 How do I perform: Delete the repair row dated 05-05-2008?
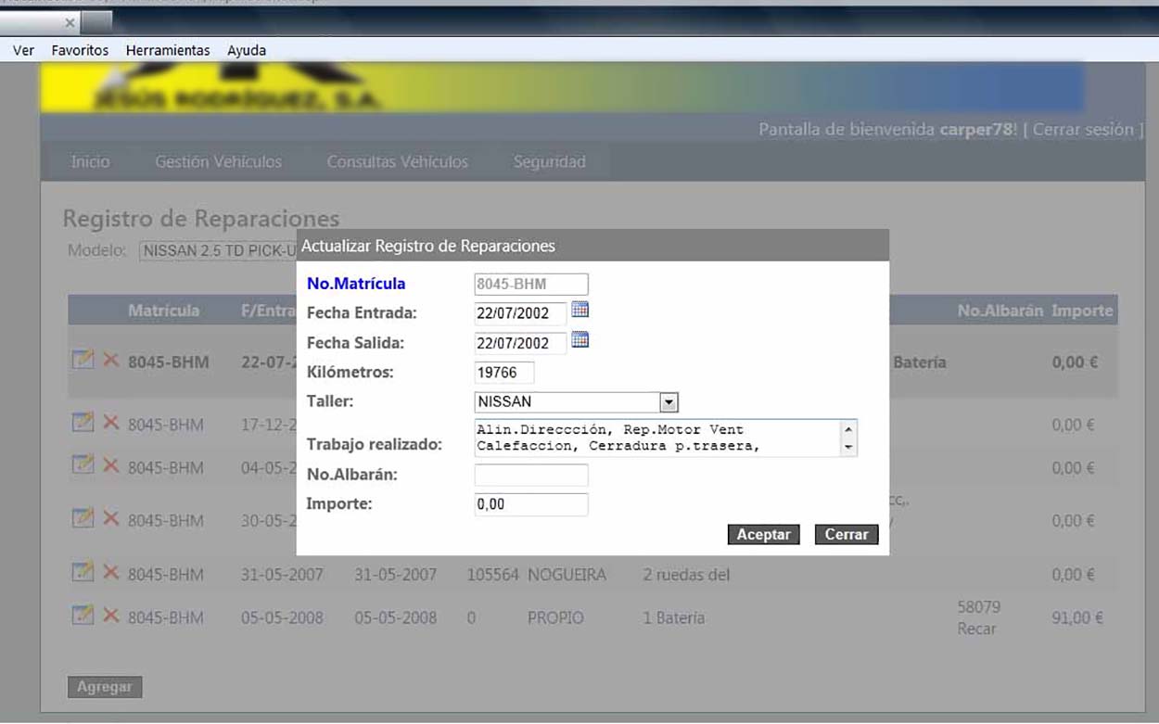pyautogui.click(x=110, y=615)
